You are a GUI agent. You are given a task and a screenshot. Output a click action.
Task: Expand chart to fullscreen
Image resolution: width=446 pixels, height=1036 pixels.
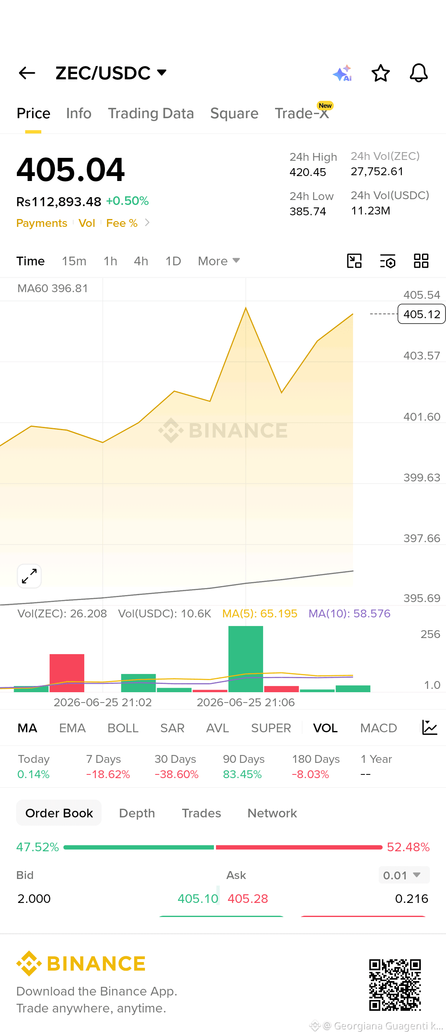point(29,576)
